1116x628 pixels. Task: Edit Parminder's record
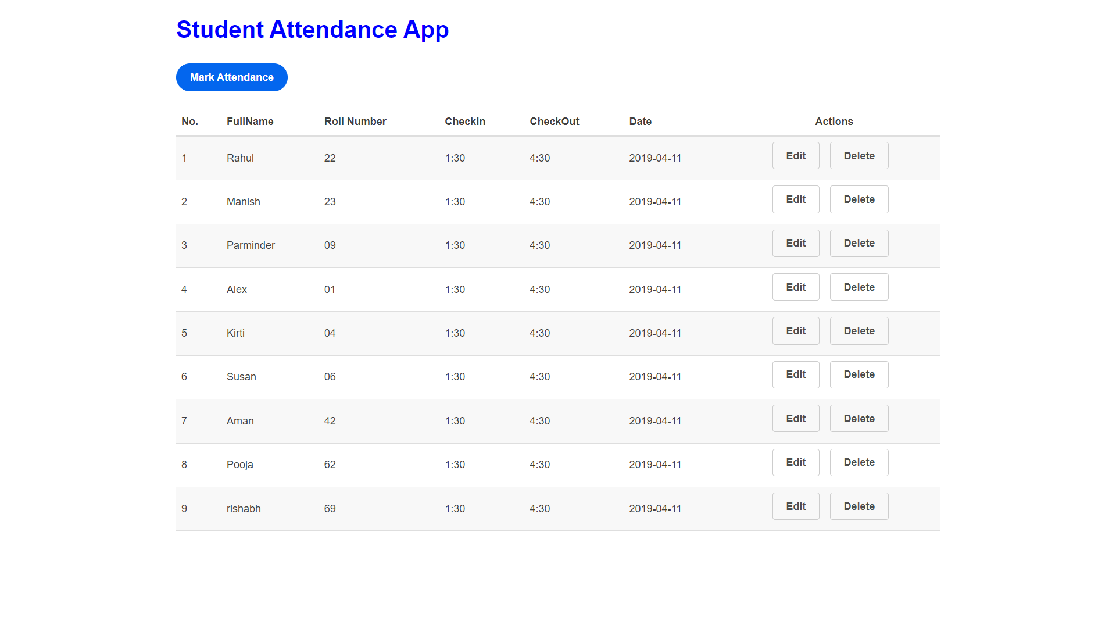[x=795, y=243]
